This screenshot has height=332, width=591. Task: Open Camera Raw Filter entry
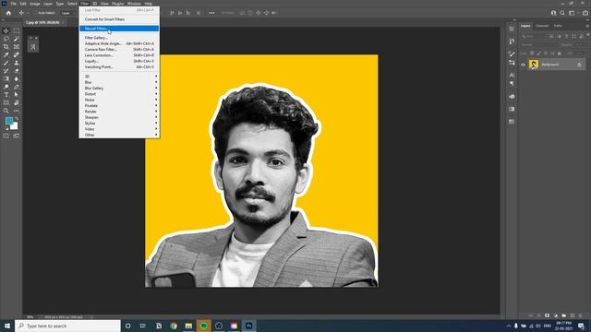click(119, 49)
